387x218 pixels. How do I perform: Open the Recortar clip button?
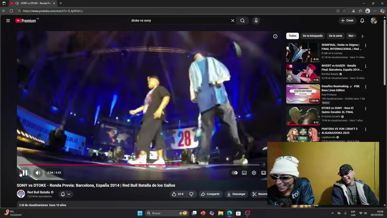[x=259, y=194]
